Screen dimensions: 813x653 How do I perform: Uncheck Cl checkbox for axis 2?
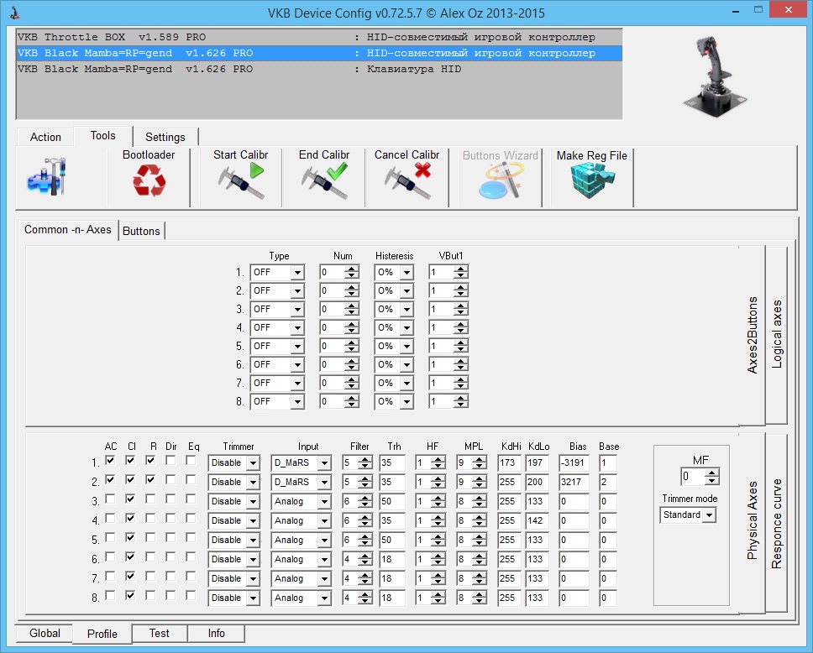pos(130,479)
